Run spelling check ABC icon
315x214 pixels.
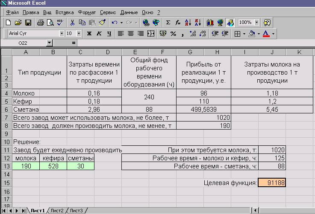[60, 23]
